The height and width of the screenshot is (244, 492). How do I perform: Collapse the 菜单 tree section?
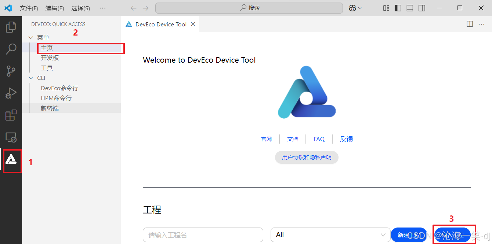pyautogui.click(x=31, y=37)
